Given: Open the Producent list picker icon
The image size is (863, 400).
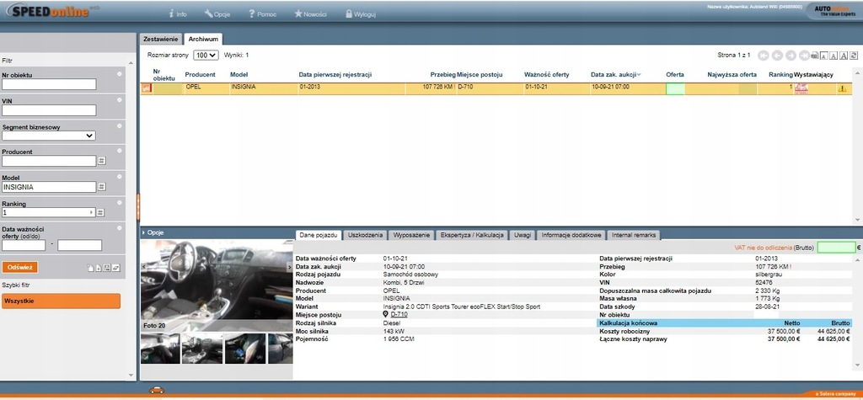Looking at the screenshot, I should point(102,161).
